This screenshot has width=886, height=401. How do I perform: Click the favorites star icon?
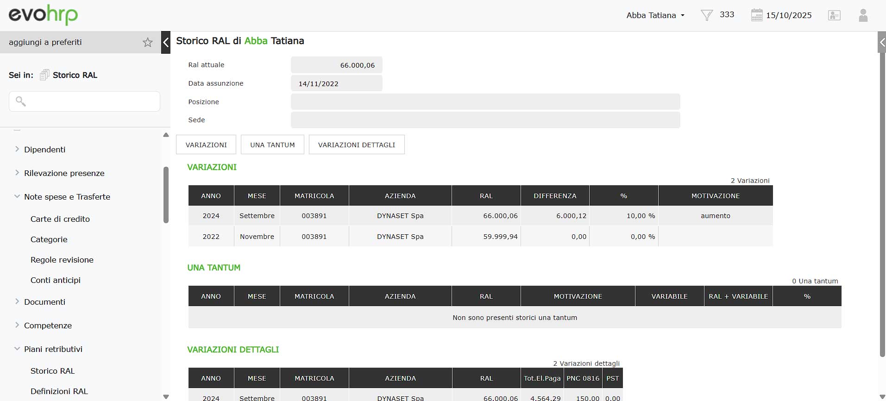(147, 43)
